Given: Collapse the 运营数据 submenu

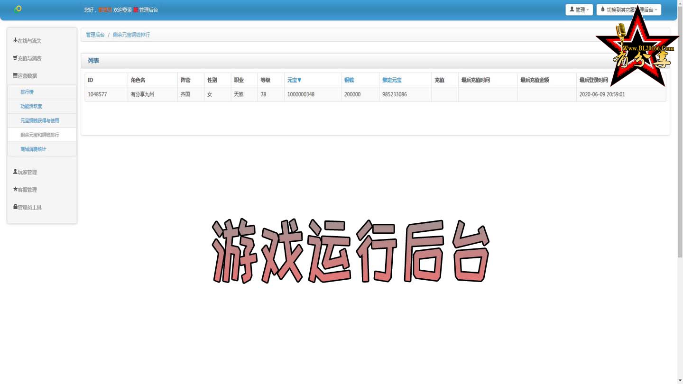Looking at the screenshot, I should (x=27, y=75).
